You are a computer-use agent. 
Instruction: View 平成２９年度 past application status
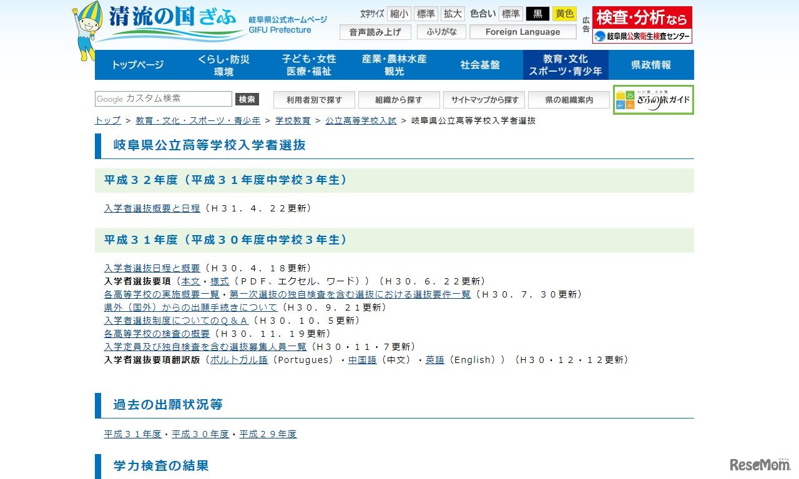[x=268, y=434]
